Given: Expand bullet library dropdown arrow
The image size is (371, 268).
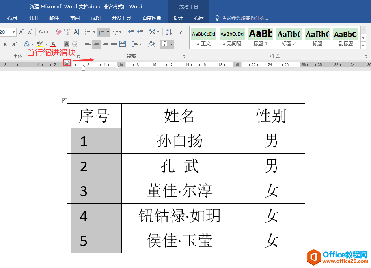Looking at the screenshot, I should pyautogui.click(x=94, y=32).
